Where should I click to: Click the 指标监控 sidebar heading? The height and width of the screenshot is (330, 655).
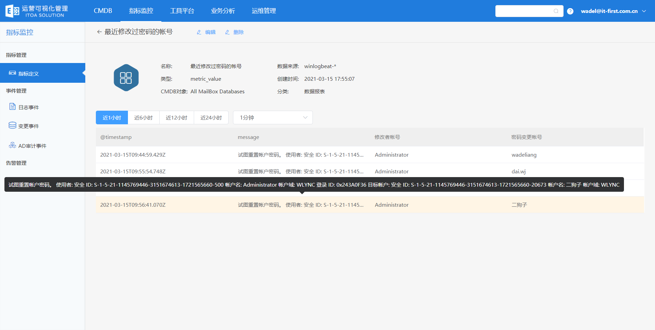(20, 32)
